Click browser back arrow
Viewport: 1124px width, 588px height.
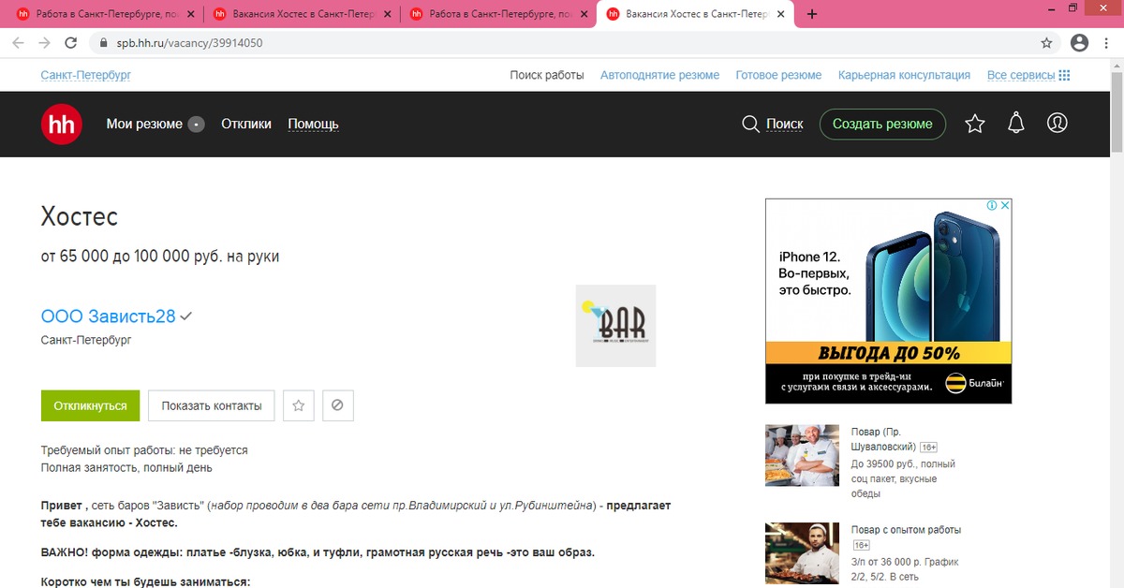[18, 43]
